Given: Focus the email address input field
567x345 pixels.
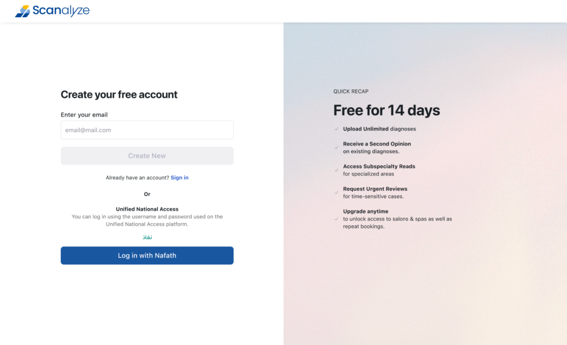Looking at the screenshot, I should point(147,130).
